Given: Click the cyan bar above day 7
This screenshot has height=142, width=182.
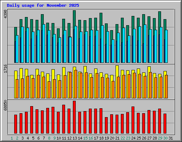Looking at the screenshot, I should point(44,43).
